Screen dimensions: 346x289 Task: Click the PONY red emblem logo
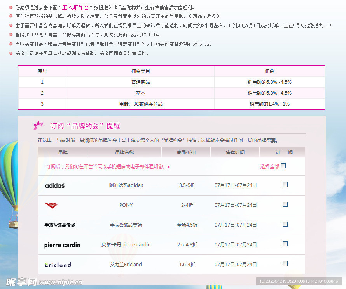(51, 205)
